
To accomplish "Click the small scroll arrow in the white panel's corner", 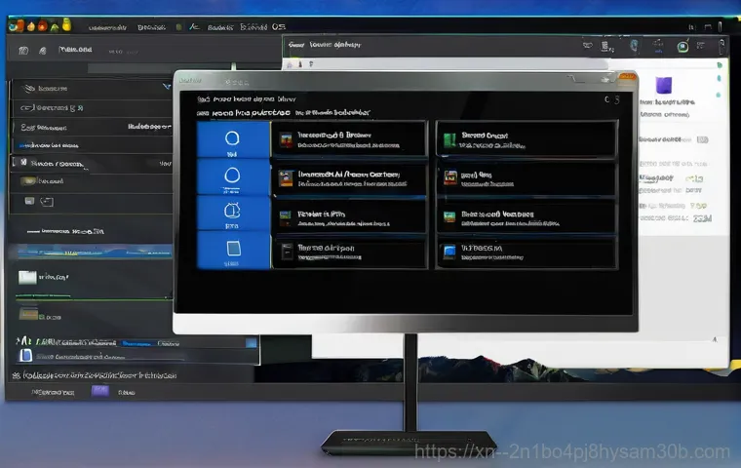I will click(715, 339).
